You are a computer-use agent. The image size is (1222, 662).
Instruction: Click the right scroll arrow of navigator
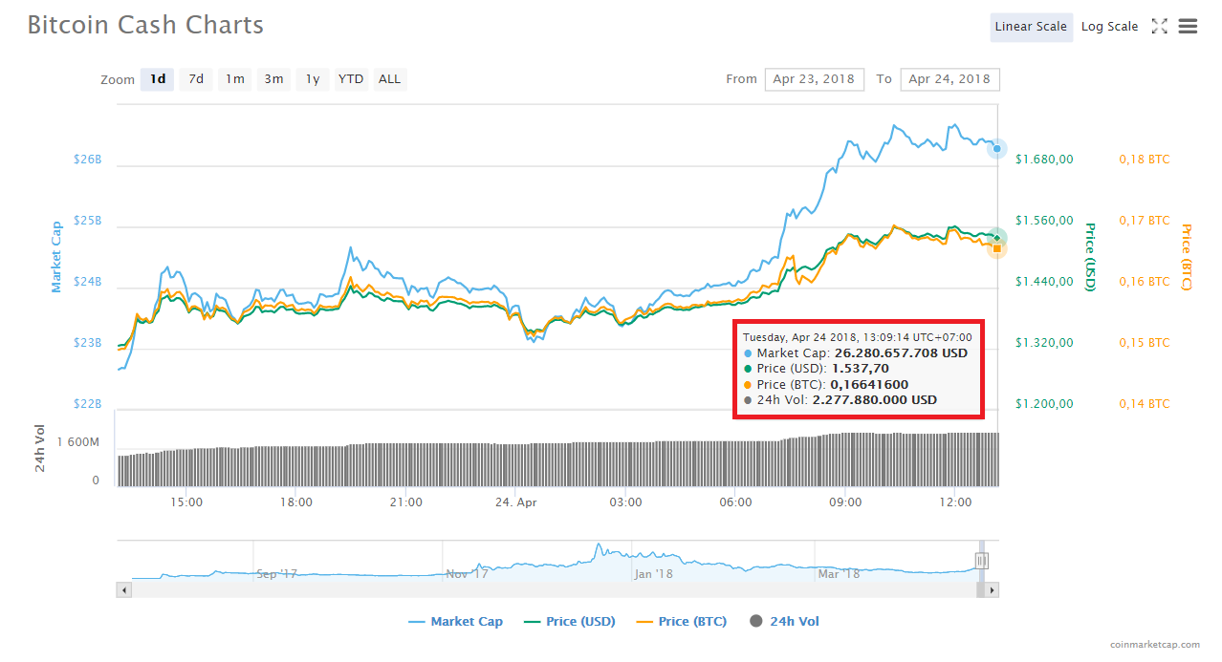tap(992, 590)
